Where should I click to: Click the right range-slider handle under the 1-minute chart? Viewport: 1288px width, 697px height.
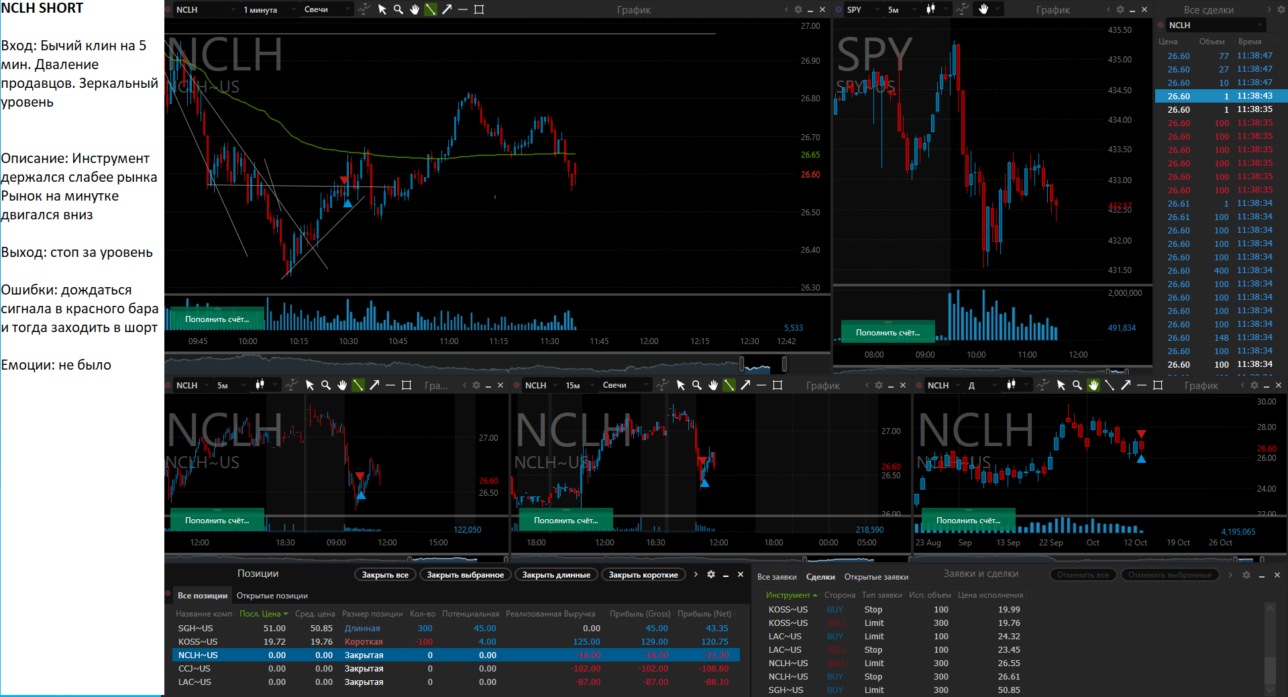(784, 364)
